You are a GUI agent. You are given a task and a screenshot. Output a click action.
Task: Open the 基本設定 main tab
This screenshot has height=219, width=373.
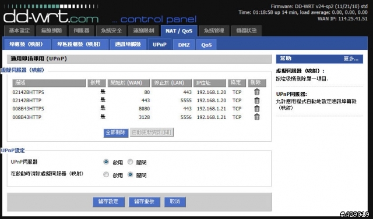(x=19, y=31)
